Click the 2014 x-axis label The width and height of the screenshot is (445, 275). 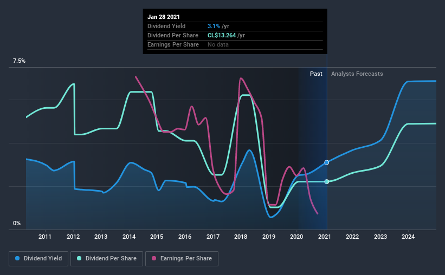[x=129, y=237]
